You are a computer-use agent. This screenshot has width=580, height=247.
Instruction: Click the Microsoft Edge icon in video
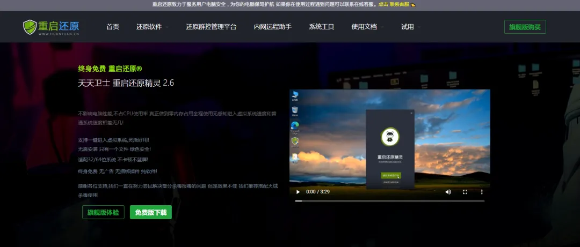[x=295, y=126]
